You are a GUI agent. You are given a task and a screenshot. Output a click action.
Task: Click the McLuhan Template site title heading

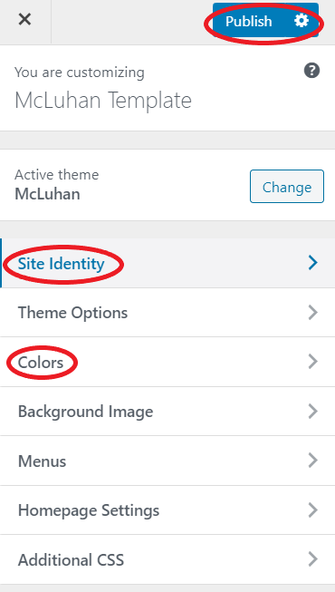tap(103, 101)
